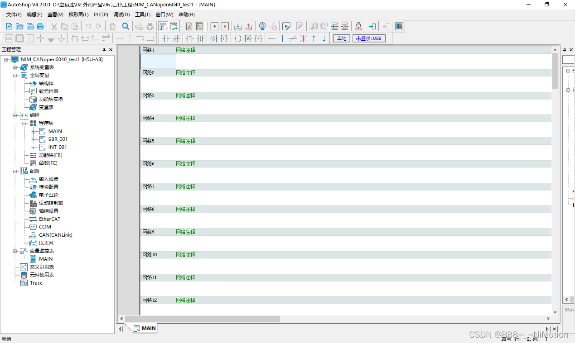Insert a normally closed contact
This screenshot has height=343, width=575.
tap(176, 38)
